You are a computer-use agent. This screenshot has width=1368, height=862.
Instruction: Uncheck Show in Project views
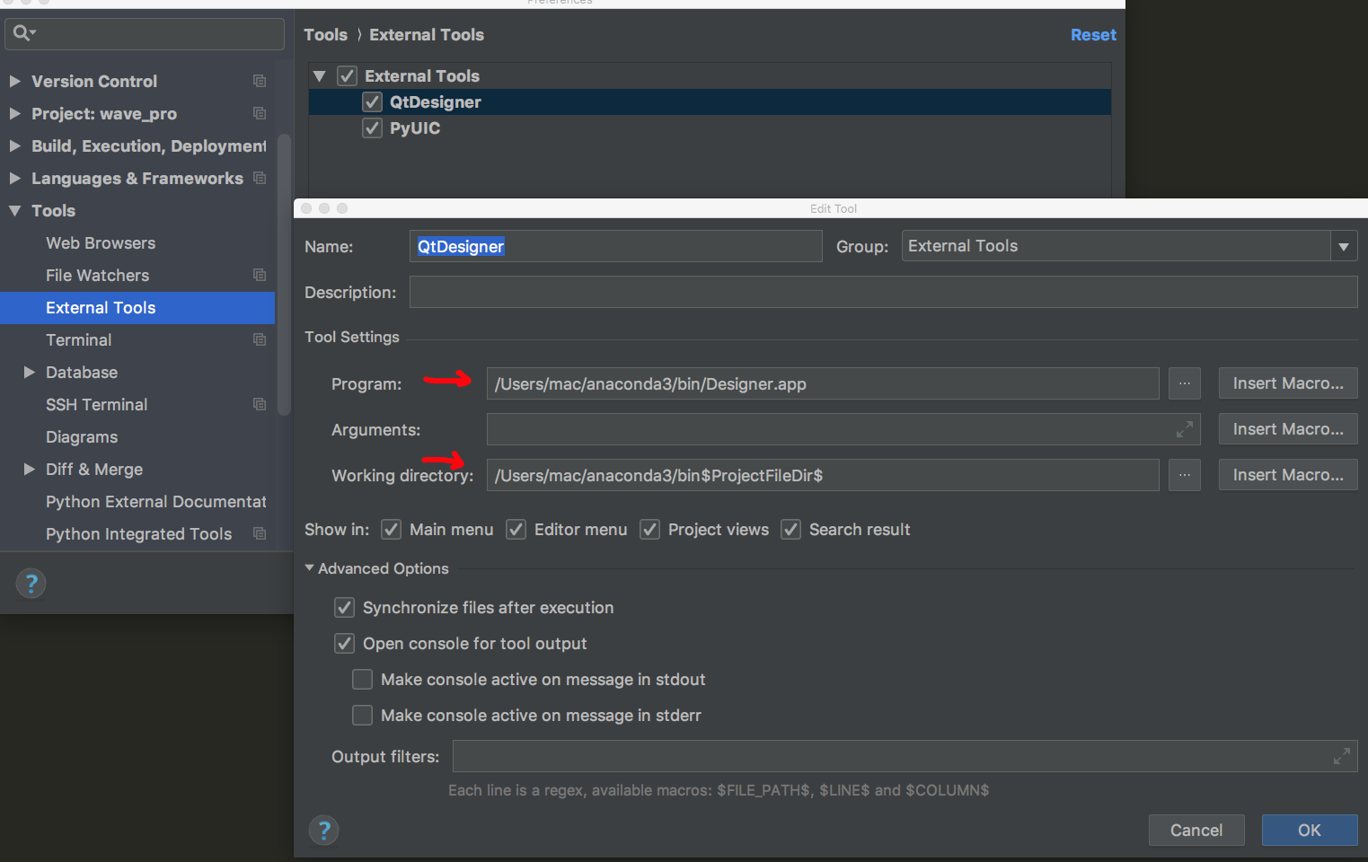tap(649, 530)
